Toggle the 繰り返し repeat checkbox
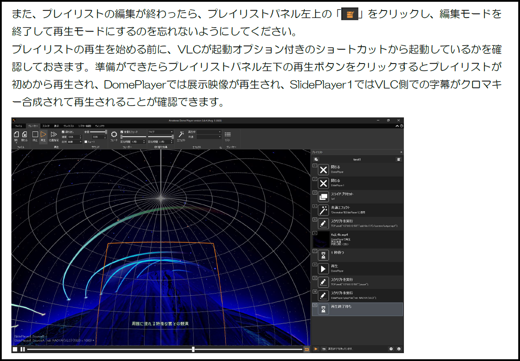520x361 pixels. 64,132
